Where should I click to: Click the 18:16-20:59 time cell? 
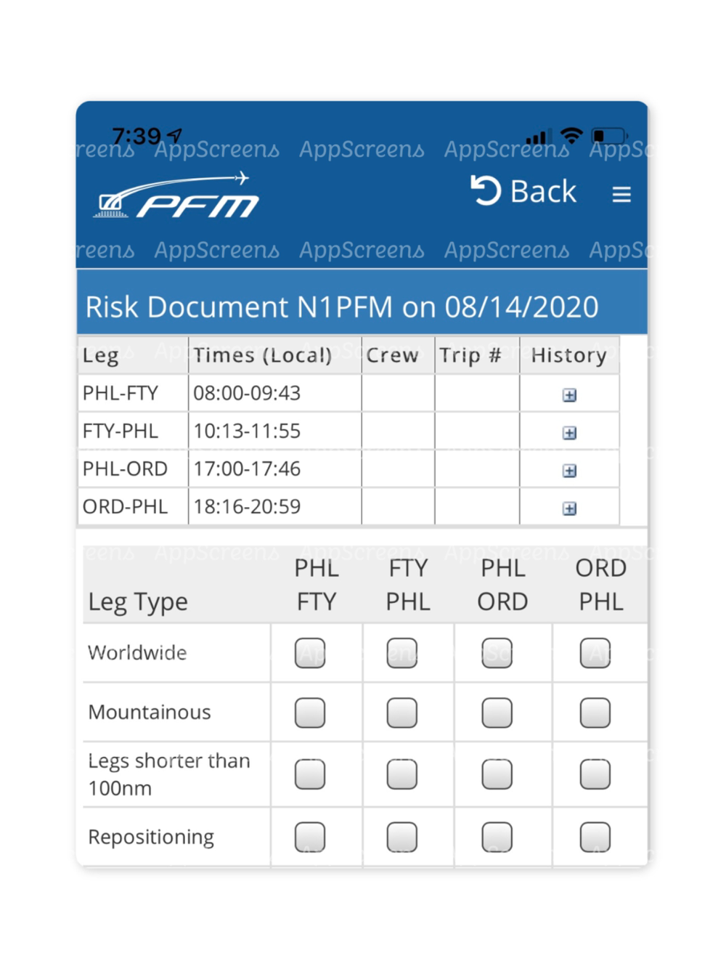[x=275, y=506]
